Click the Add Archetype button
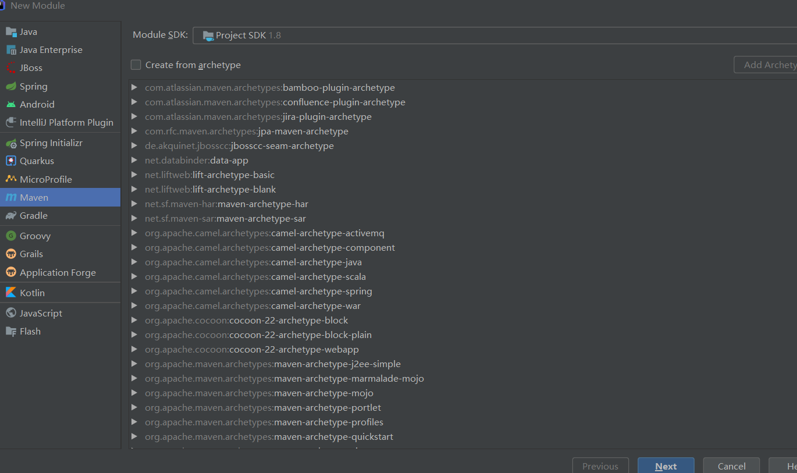 (766, 65)
